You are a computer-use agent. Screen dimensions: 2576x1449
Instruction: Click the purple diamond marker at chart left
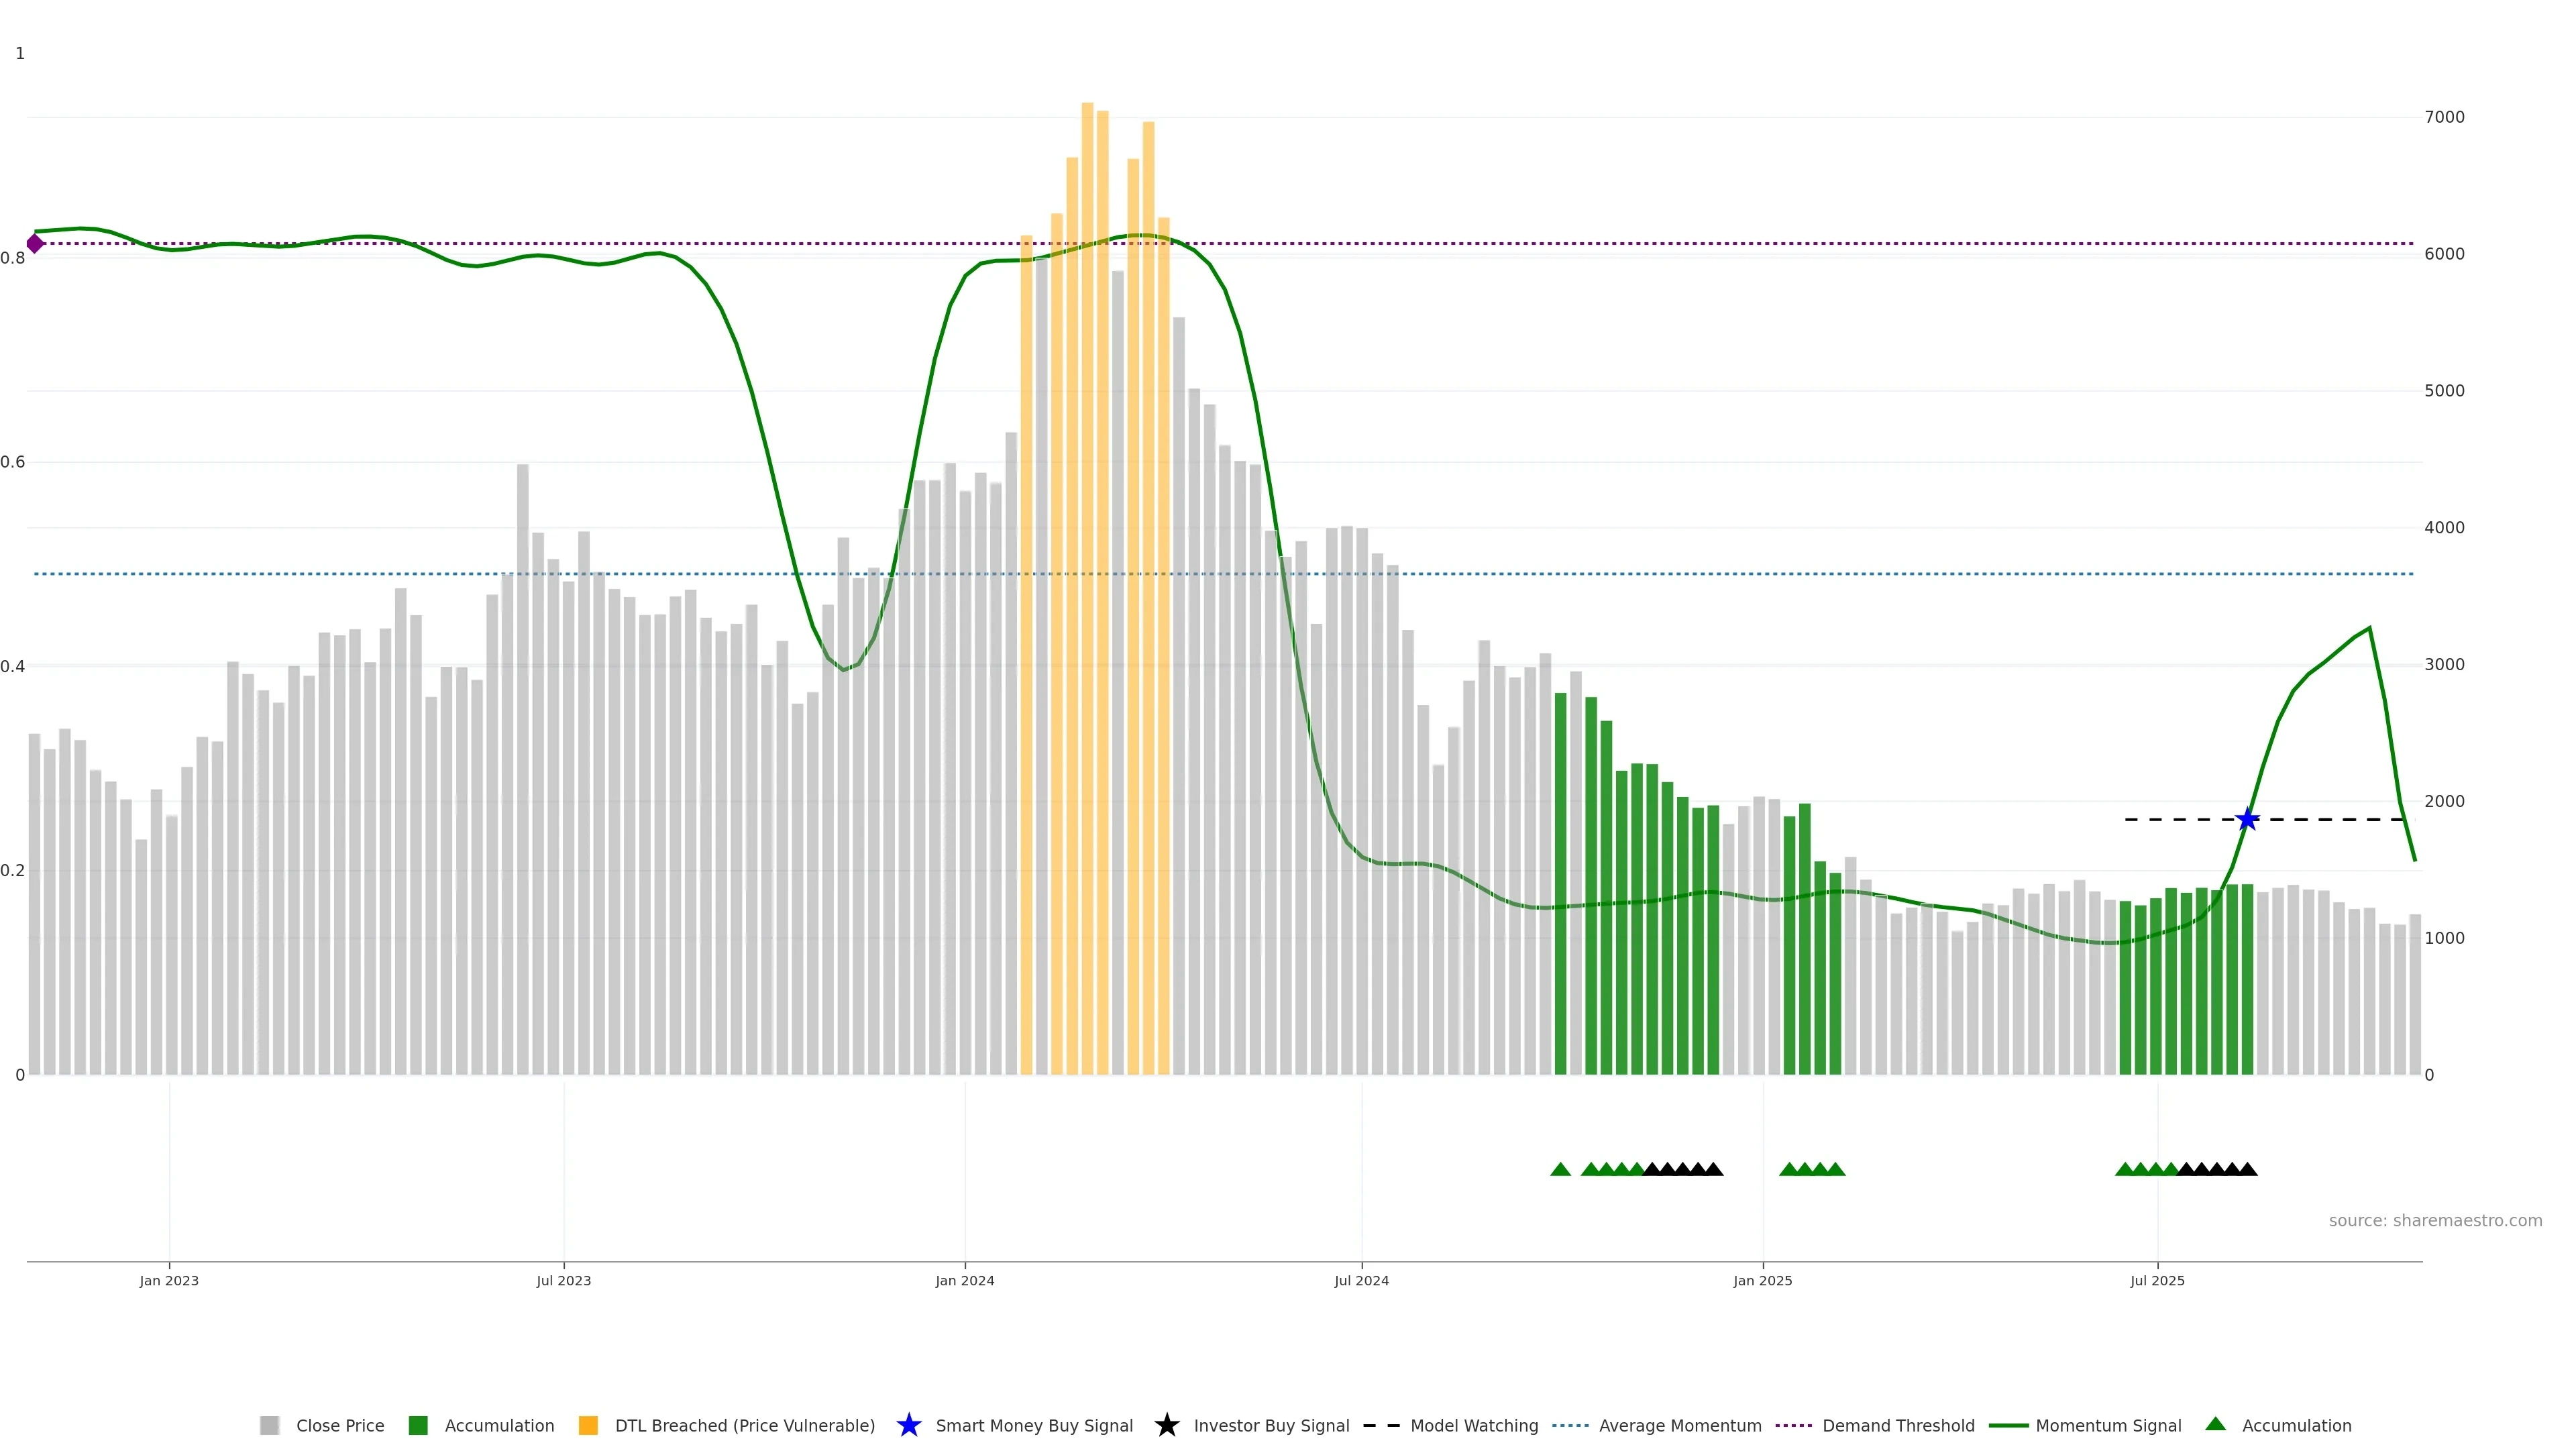tap(35, 243)
